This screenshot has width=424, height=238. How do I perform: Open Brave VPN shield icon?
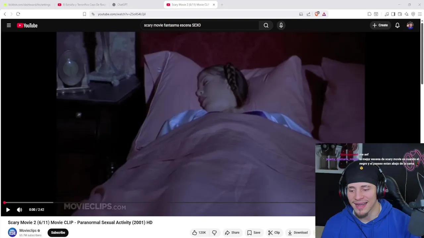[x=413, y=14]
